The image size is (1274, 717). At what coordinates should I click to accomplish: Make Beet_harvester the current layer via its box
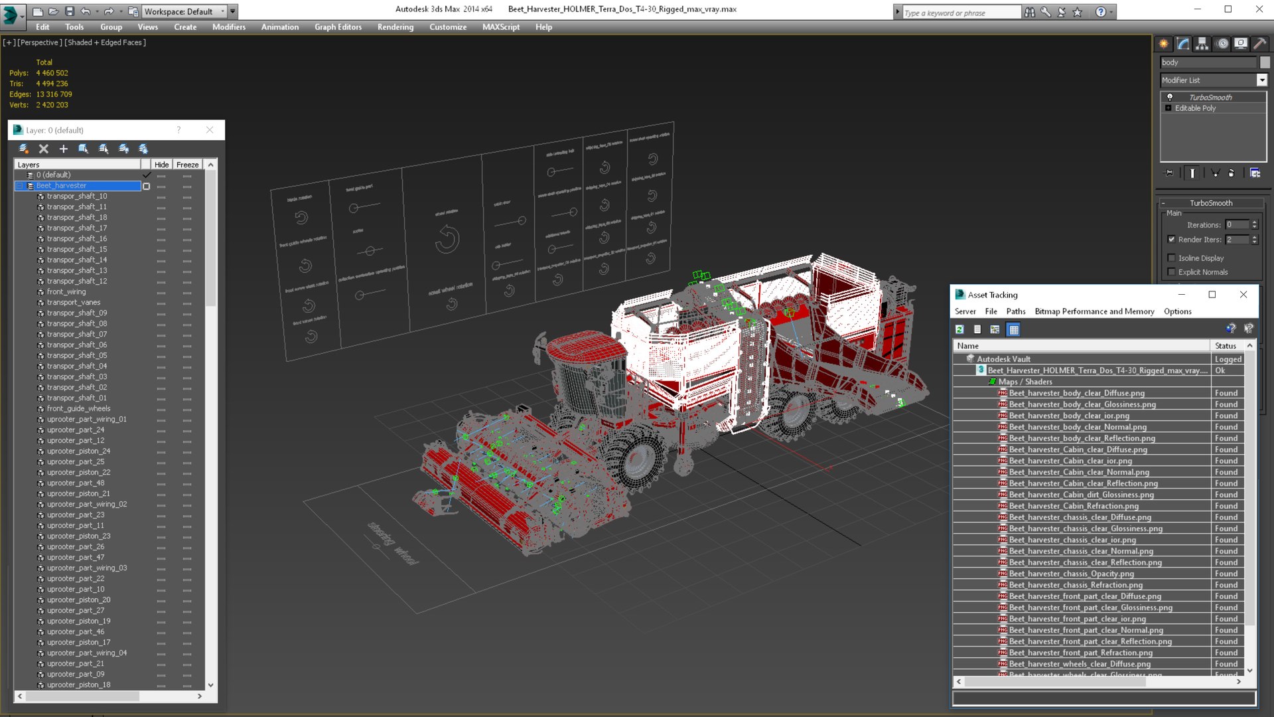click(147, 187)
